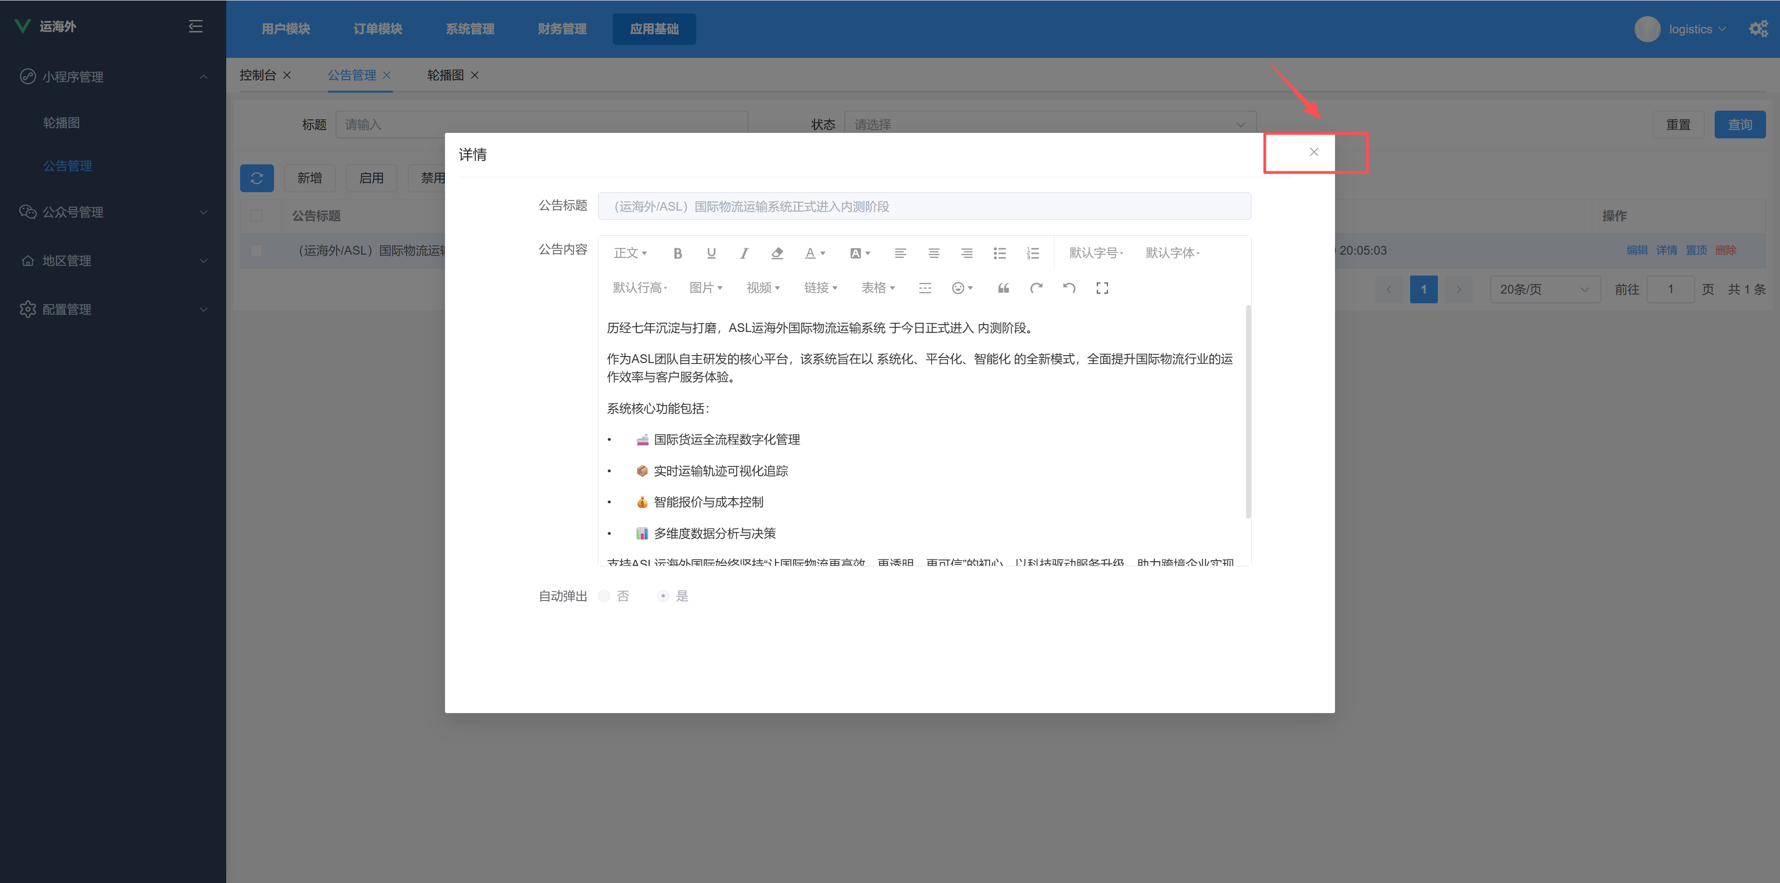Viewport: 1780px width, 883px height.
Task: Insert a blockquote
Action: 1003,288
